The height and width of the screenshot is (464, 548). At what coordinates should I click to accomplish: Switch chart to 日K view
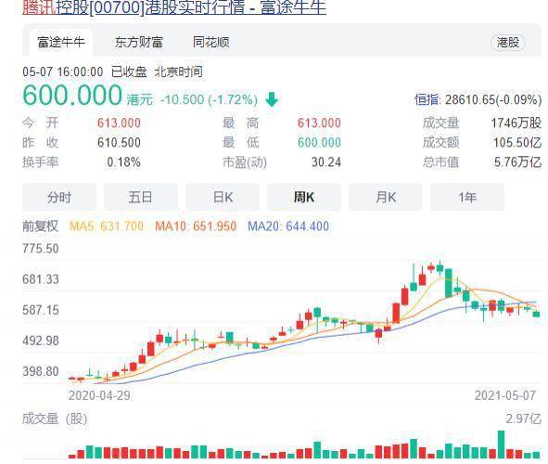[223, 198]
